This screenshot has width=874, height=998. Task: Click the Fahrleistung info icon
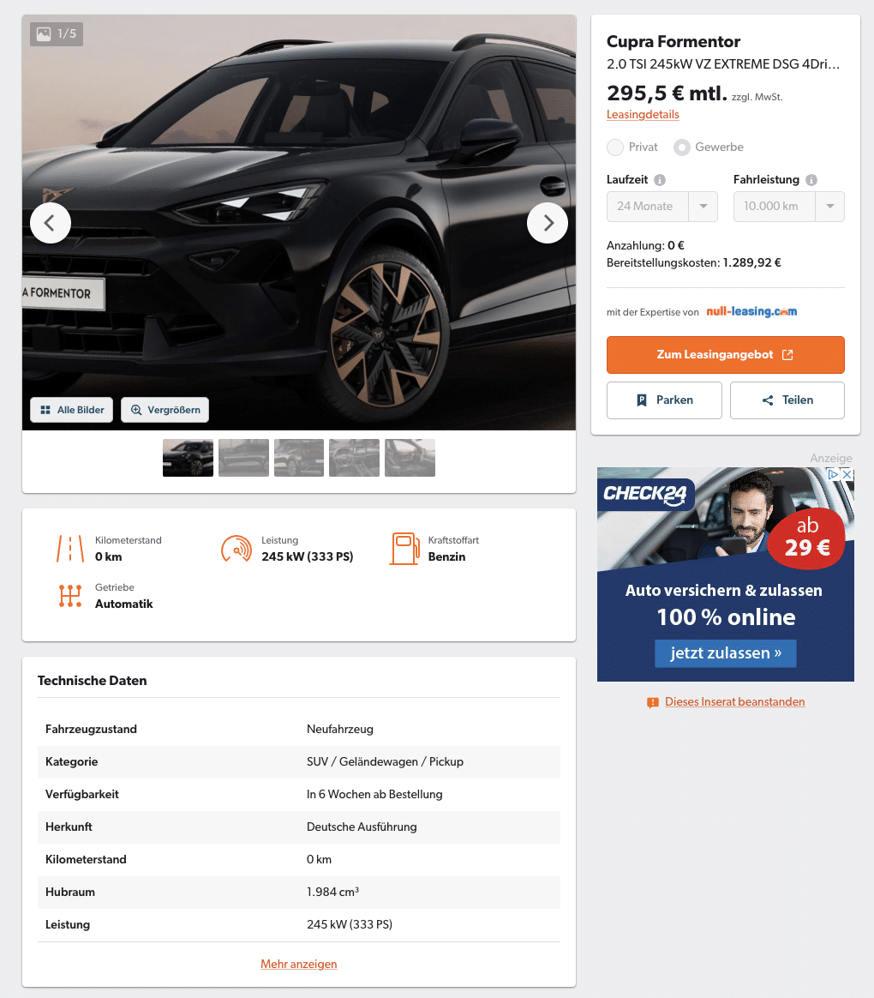pos(811,180)
